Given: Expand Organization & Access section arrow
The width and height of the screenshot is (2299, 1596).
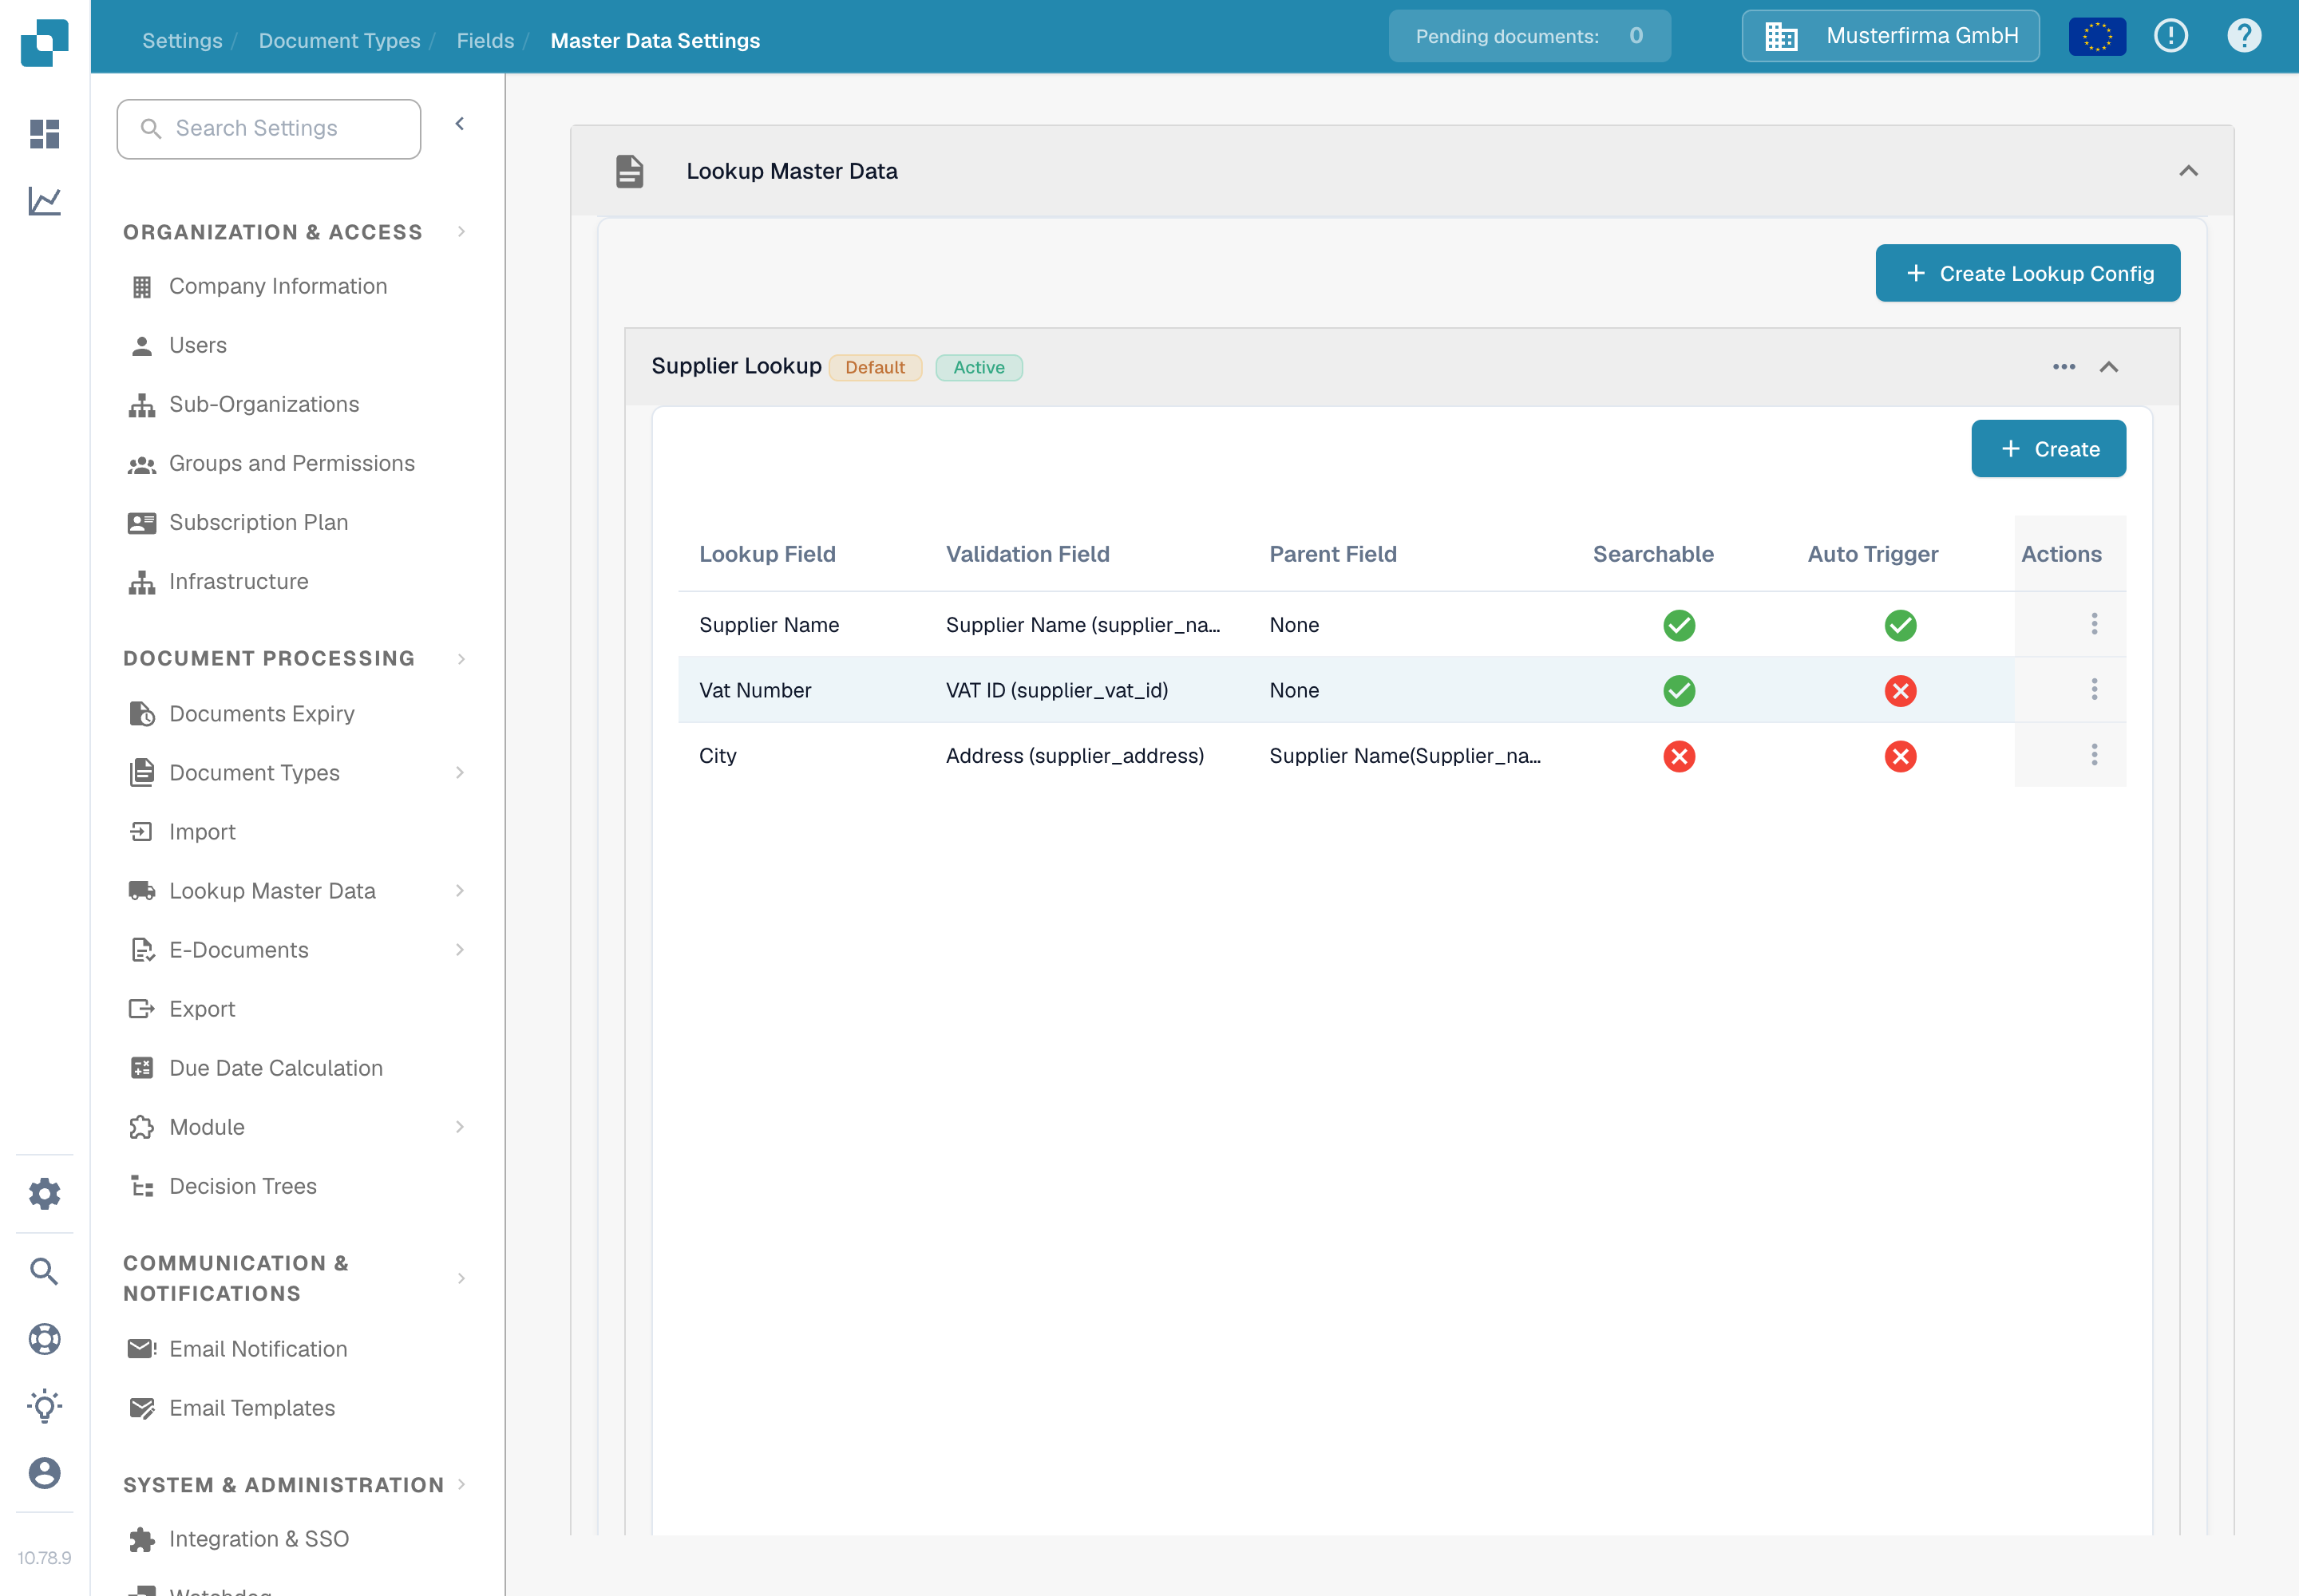Looking at the screenshot, I should [x=461, y=232].
